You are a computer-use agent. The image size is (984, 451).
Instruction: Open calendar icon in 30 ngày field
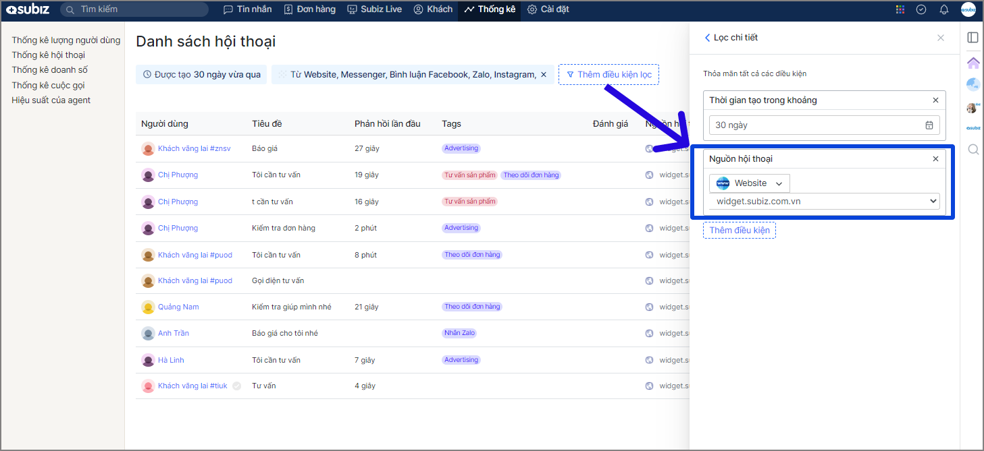click(929, 125)
